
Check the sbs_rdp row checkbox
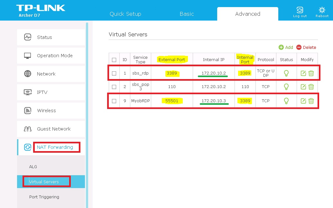(114, 73)
